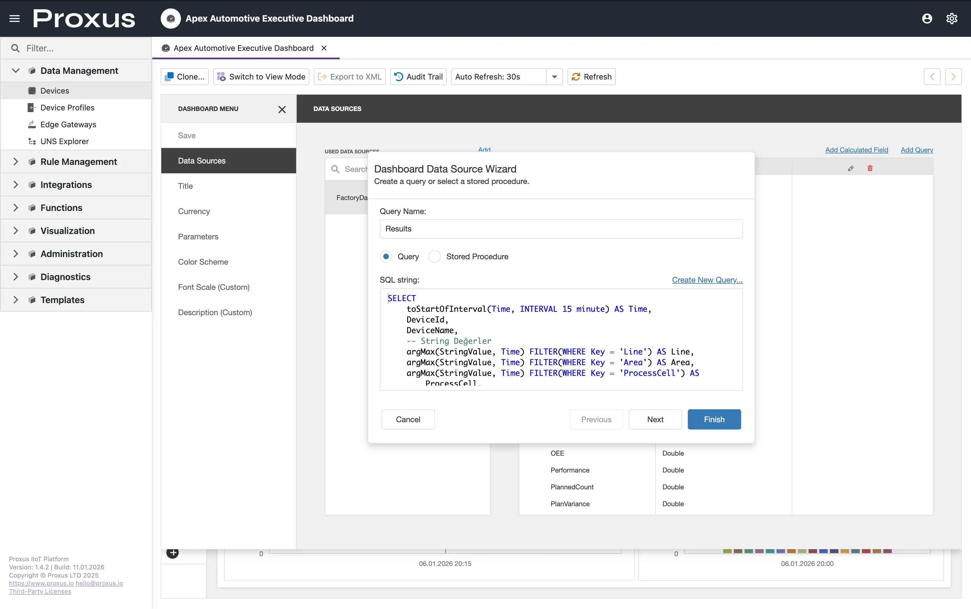This screenshot has height=609, width=971.
Task: Click the user account icon
Action: click(x=927, y=18)
